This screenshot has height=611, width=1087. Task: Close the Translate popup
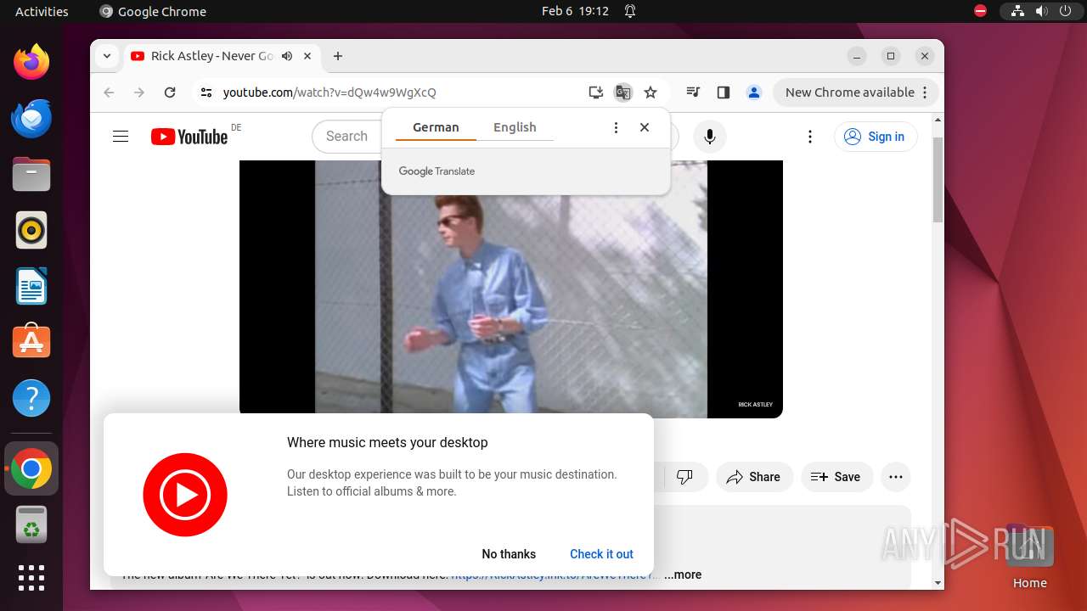pyautogui.click(x=645, y=127)
